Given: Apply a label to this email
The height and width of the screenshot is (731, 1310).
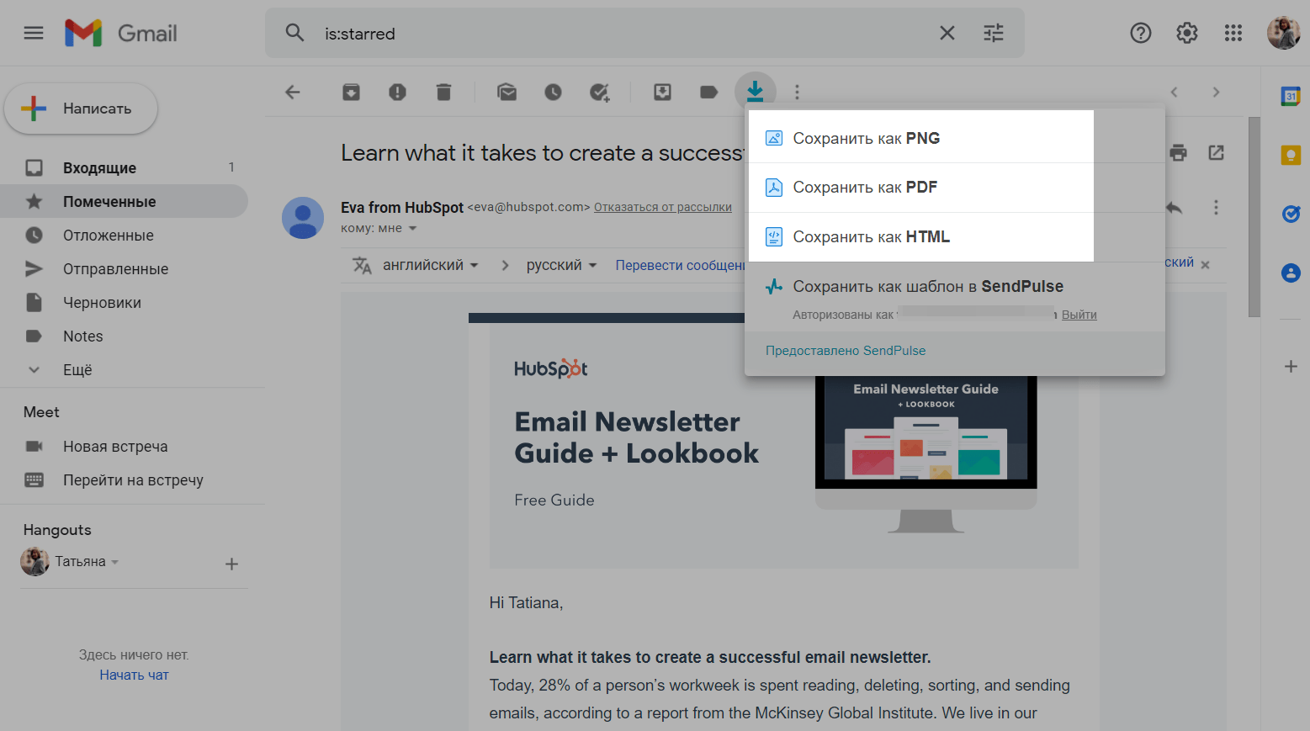Looking at the screenshot, I should coord(709,92).
